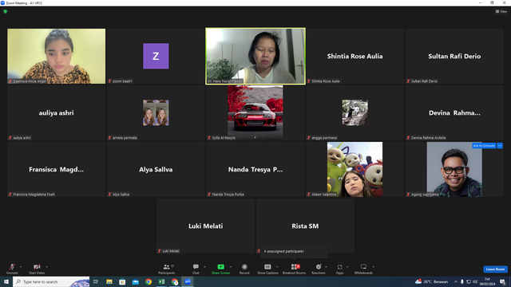Select arneta permata's profile picture tile

(x=156, y=112)
